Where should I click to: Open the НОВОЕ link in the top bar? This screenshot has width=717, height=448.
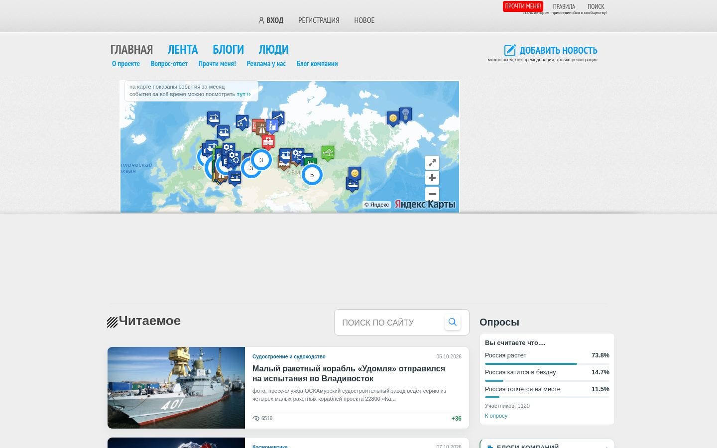[364, 20]
